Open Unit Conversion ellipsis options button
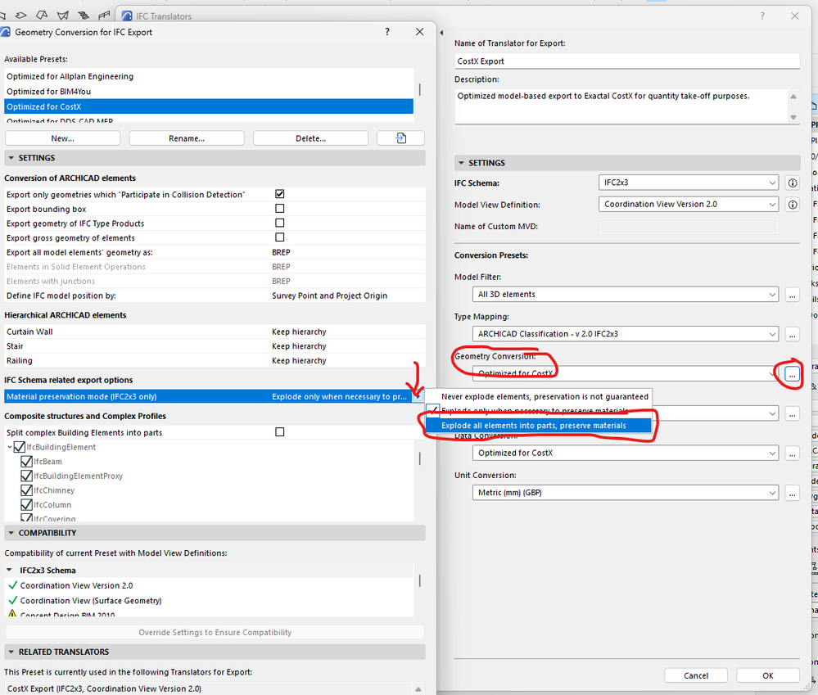The height and width of the screenshot is (695, 818). pyautogui.click(x=793, y=493)
